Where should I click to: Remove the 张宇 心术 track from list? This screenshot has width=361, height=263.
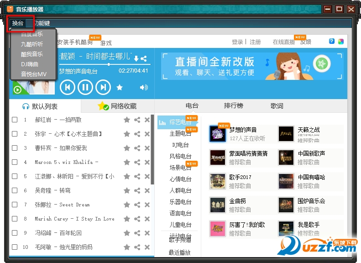[x=147, y=134]
